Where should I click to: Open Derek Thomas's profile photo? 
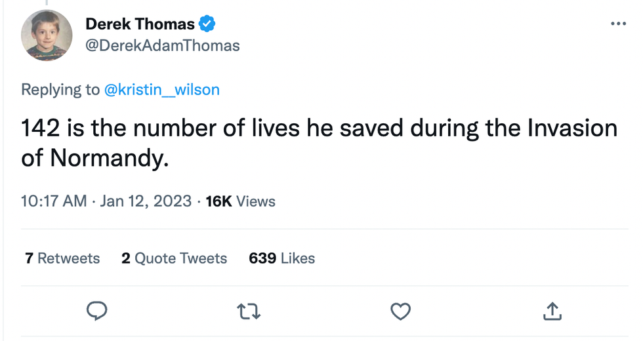47,35
